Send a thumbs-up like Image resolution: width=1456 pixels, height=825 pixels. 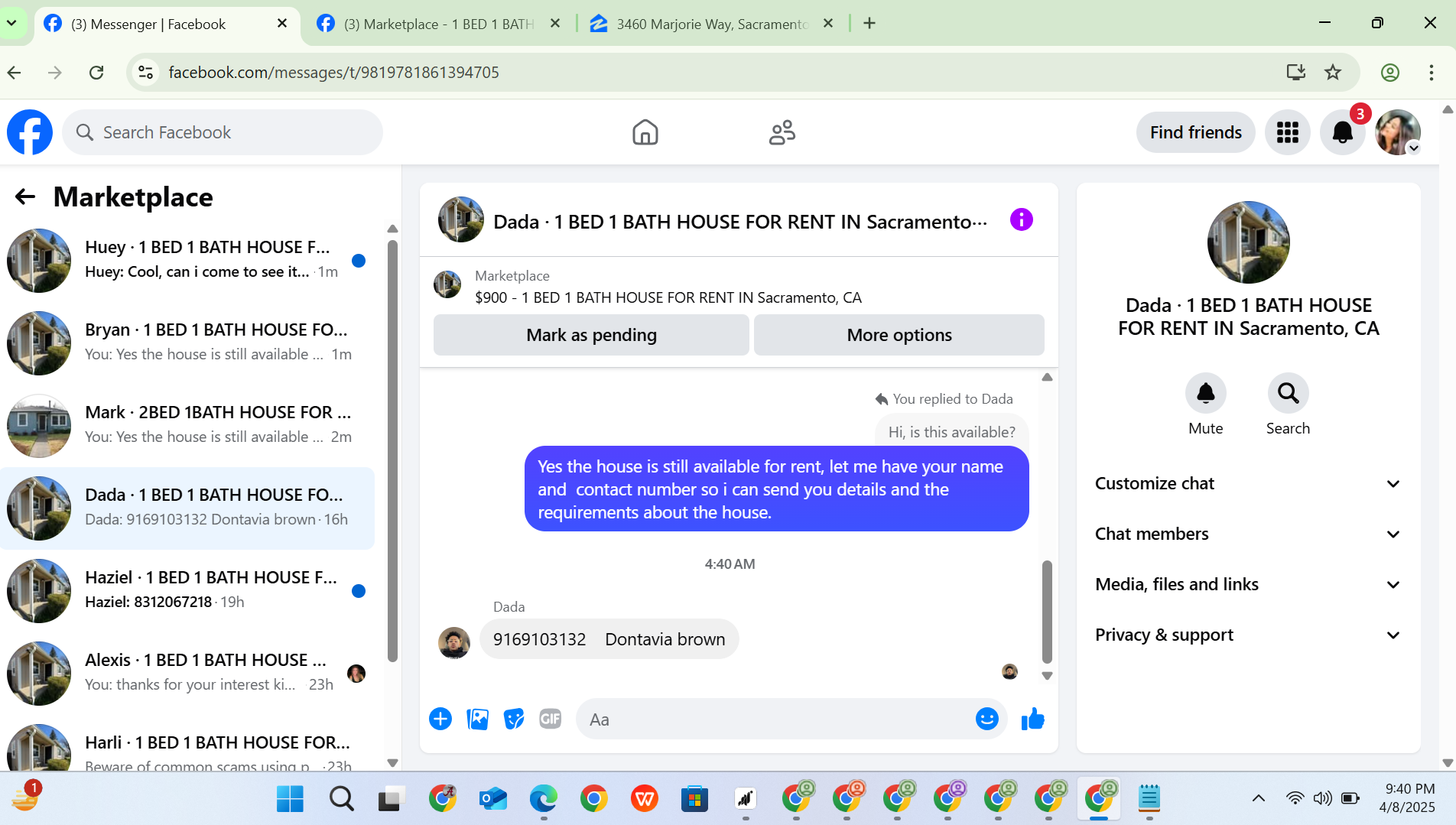coord(1032,719)
